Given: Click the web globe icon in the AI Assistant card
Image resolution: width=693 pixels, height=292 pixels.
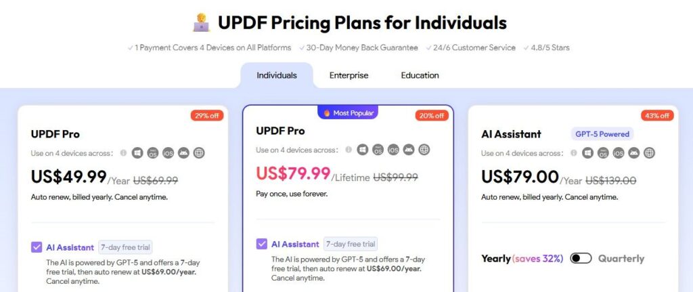Looking at the screenshot, I should [649, 153].
